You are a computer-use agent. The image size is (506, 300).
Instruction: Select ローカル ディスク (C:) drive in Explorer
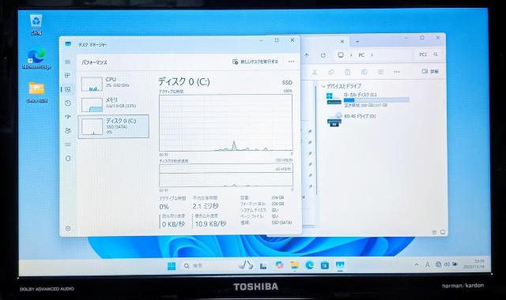tap(368, 99)
